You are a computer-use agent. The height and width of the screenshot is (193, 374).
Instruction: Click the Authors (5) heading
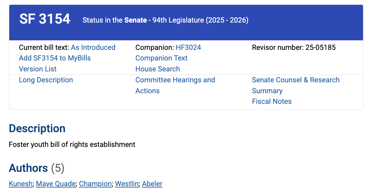[x=37, y=168]
